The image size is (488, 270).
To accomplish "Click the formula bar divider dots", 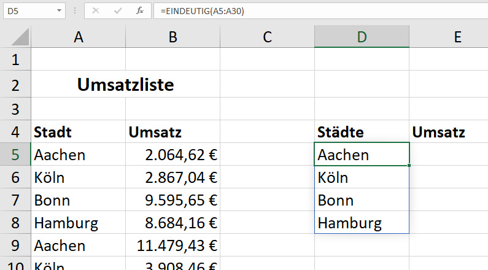I will click(74, 10).
